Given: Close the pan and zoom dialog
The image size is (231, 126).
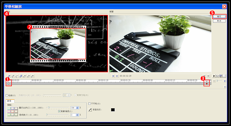Looking at the screenshot, I should click(224, 7).
